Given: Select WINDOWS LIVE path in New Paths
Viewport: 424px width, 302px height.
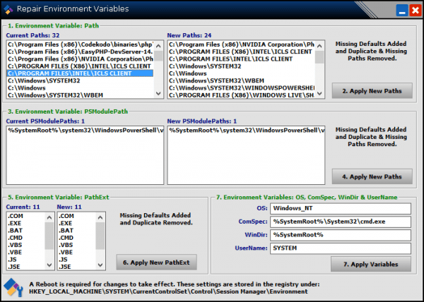Looking at the screenshot, I should [x=242, y=95].
